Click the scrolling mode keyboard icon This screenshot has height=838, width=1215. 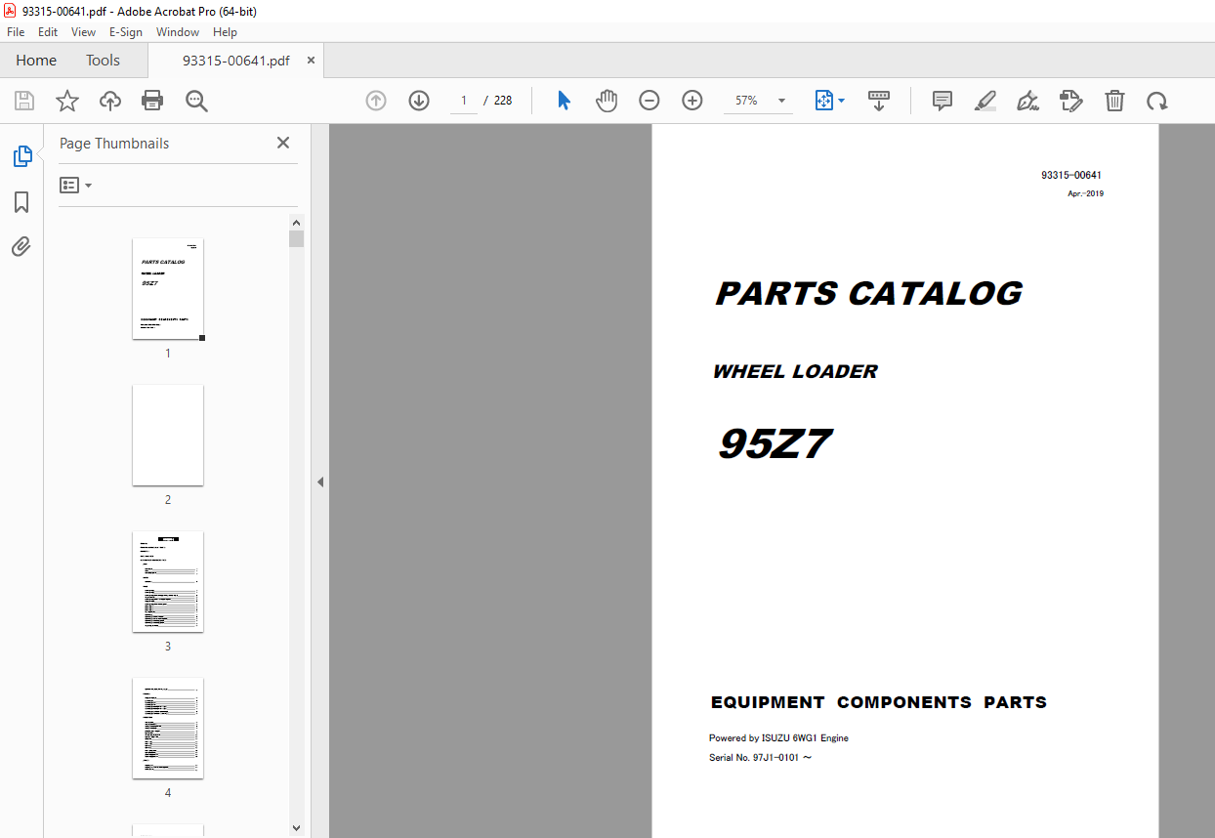click(879, 101)
